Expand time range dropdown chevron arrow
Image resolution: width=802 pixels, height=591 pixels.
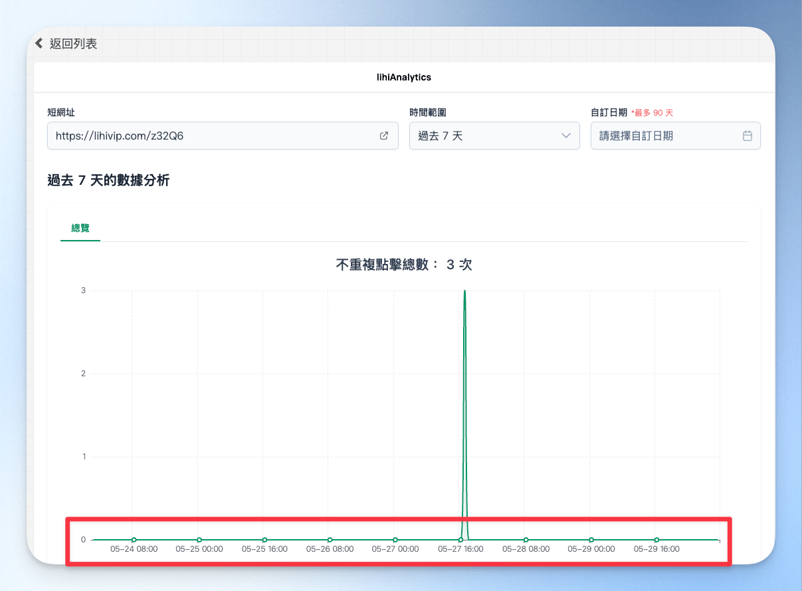click(x=566, y=136)
